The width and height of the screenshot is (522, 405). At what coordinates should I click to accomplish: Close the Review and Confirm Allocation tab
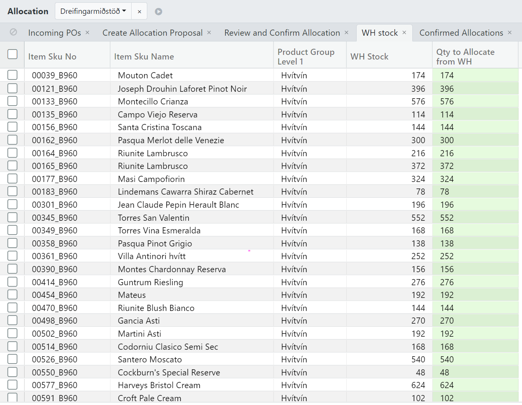(346, 33)
